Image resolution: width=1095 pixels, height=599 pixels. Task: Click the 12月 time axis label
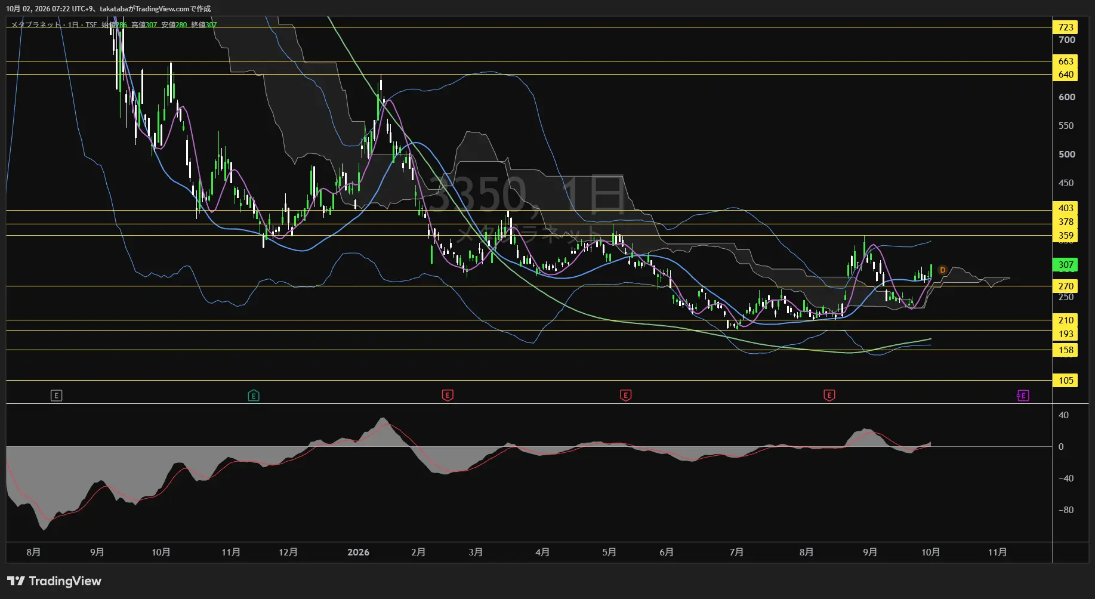click(x=288, y=552)
